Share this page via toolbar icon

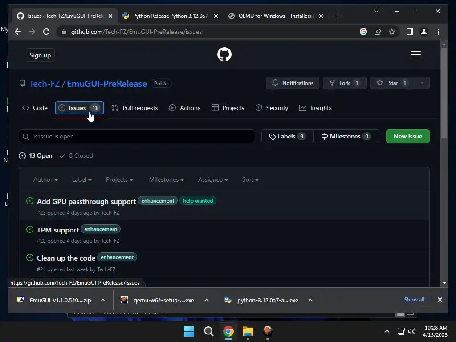pos(378,32)
